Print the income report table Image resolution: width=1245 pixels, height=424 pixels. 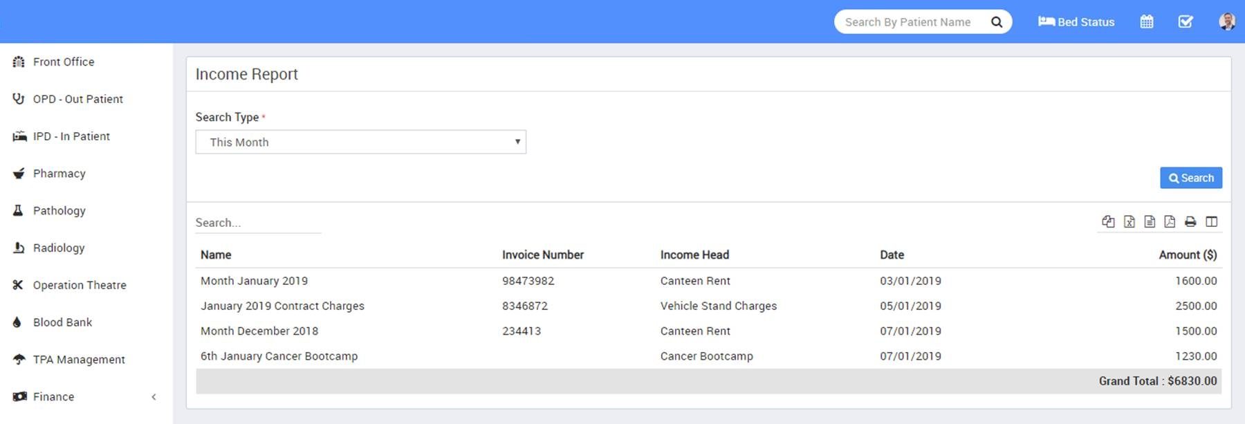pos(1190,222)
